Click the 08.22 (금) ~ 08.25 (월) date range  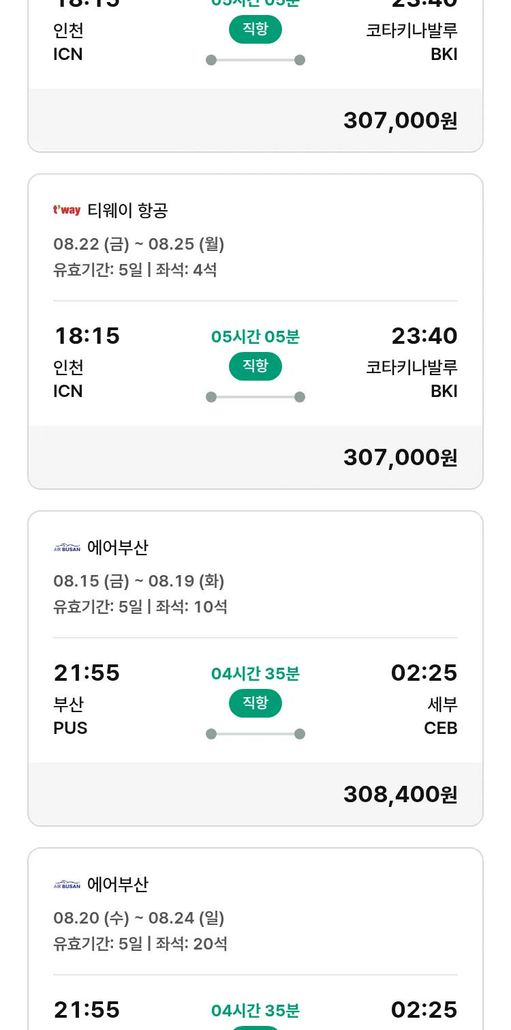coord(139,244)
